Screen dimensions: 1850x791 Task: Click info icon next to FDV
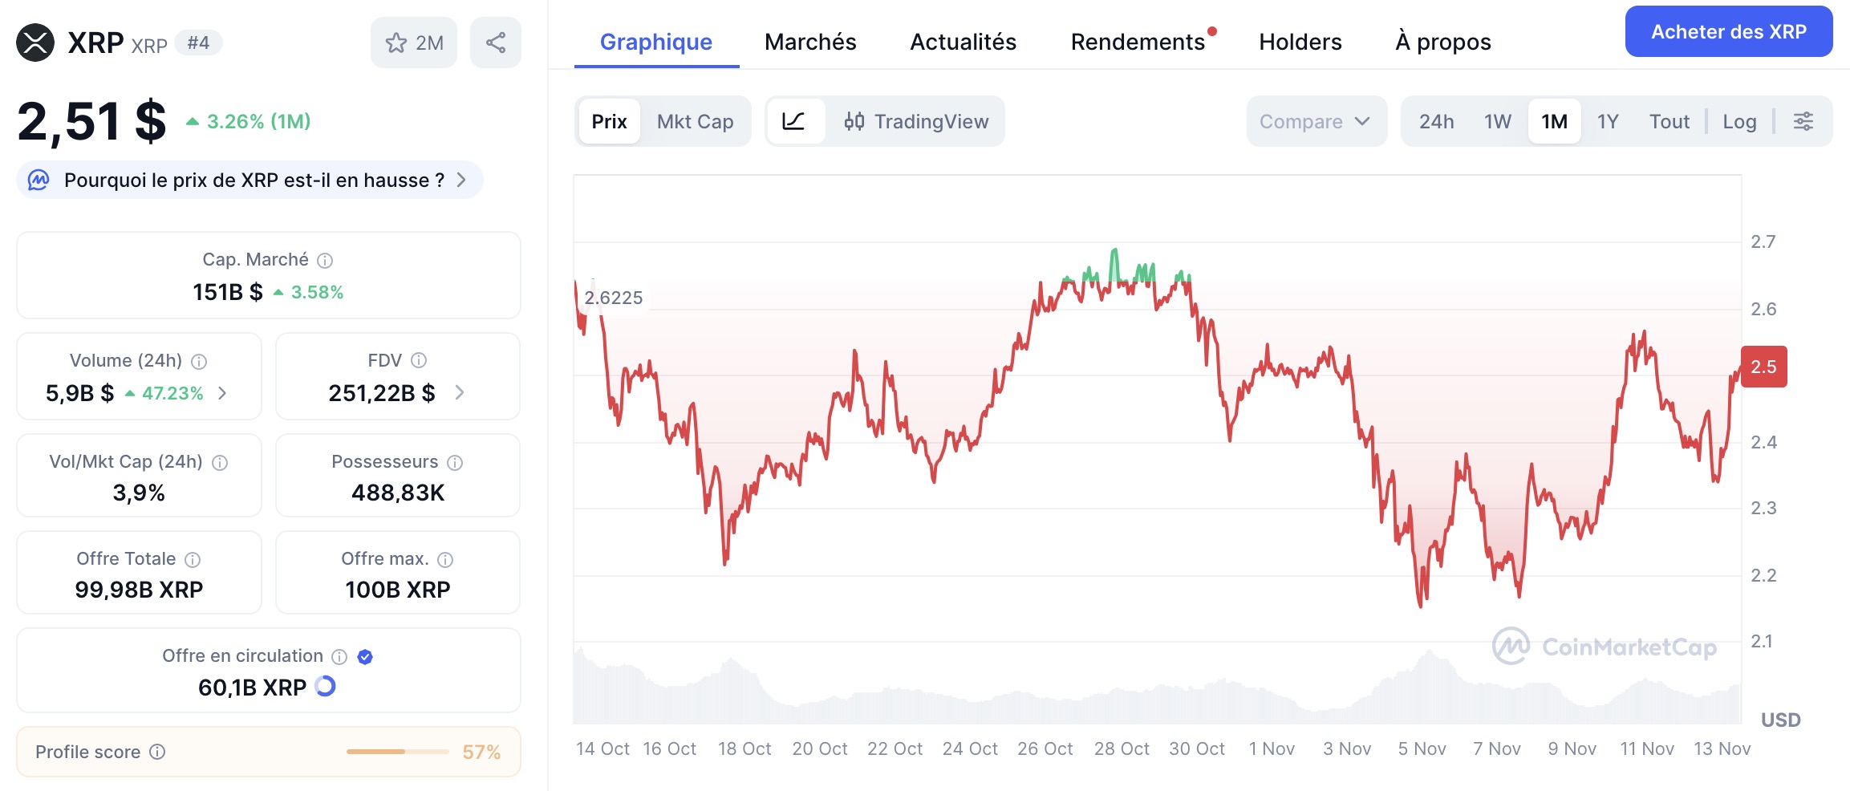[x=419, y=361]
